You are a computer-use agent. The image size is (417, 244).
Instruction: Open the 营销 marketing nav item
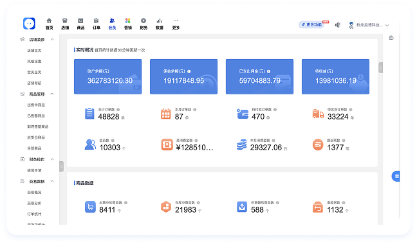[128, 24]
